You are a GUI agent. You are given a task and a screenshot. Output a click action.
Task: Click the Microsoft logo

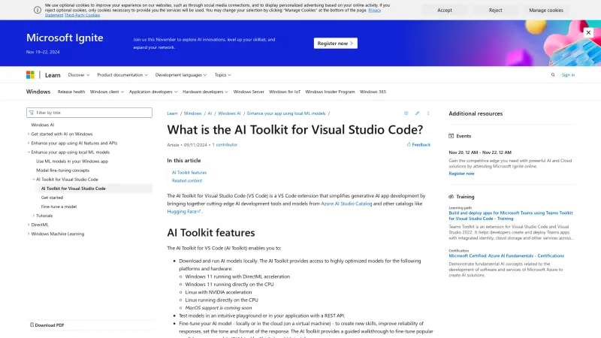point(30,74)
